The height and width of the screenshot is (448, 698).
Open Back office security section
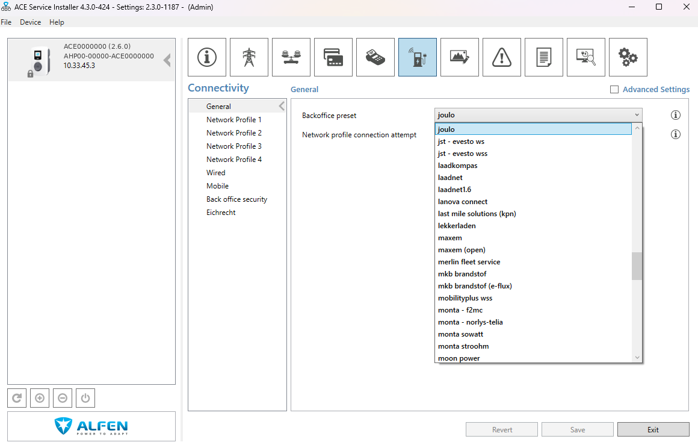coord(237,199)
